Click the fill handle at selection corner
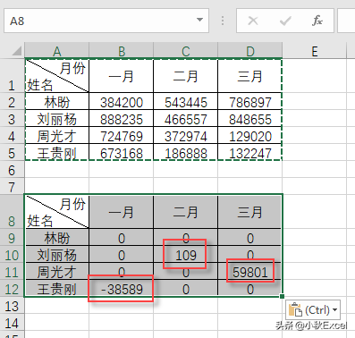The height and width of the screenshot is (338, 355). pos(282,296)
